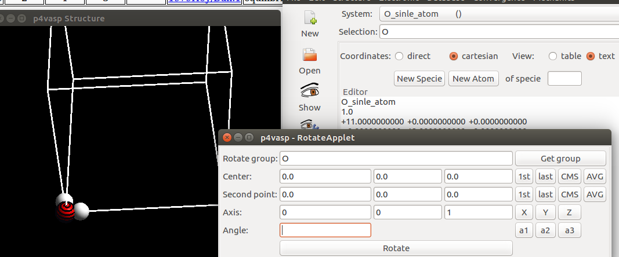Click the Show eye icon
Viewport: 619px width, 257px height.
click(x=310, y=92)
